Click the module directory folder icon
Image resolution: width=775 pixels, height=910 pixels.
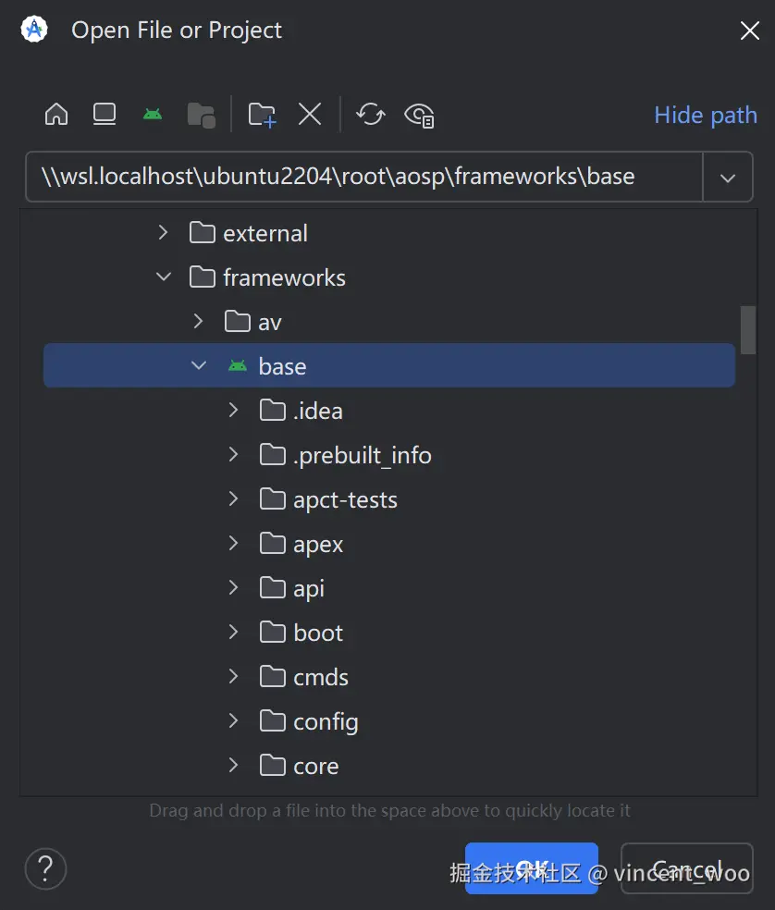(201, 115)
